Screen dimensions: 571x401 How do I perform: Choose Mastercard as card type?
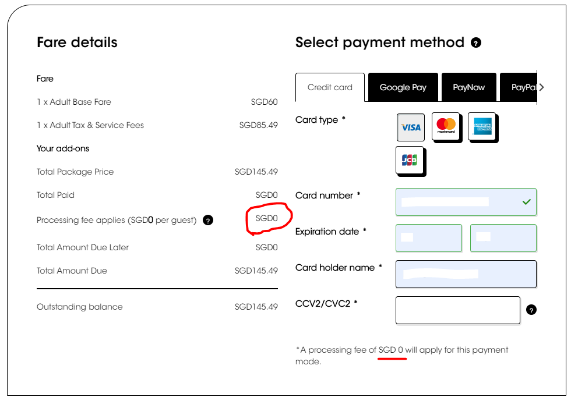[x=446, y=126]
